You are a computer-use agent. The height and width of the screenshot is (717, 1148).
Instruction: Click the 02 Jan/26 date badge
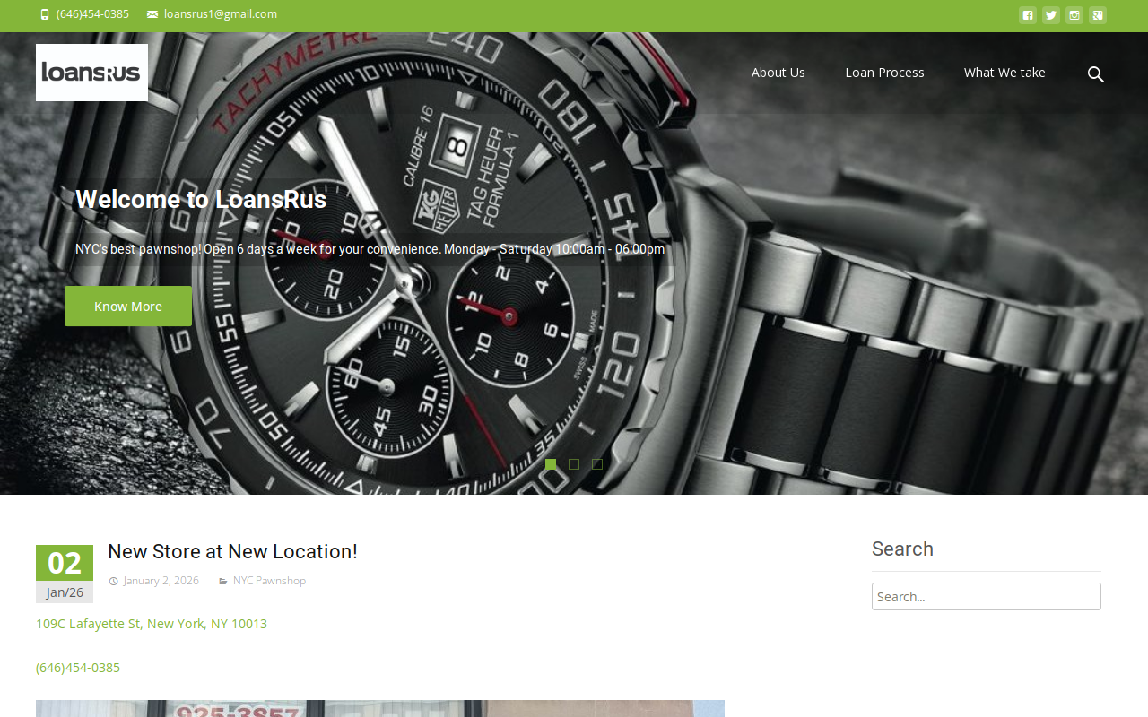[x=65, y=574]
